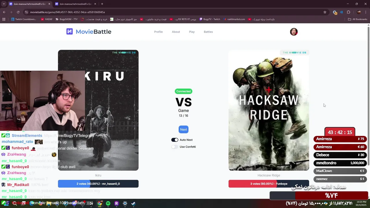370x208 pixels.
Task: Open the Chrome profile avatar in the toolbar
Action: [x=359, y=12]
